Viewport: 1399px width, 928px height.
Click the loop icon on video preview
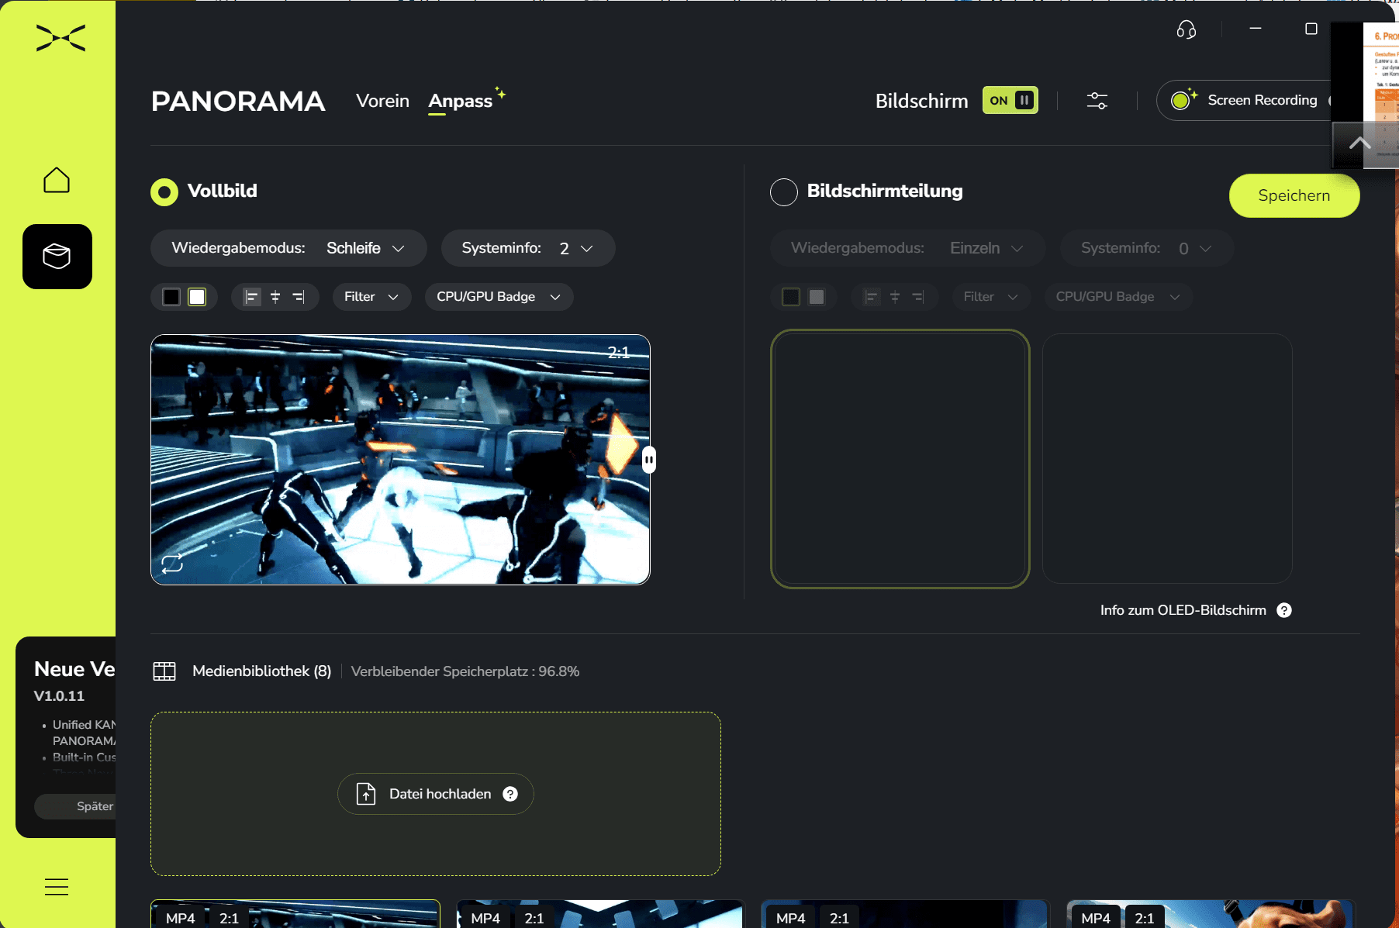[x=172, y=564]
